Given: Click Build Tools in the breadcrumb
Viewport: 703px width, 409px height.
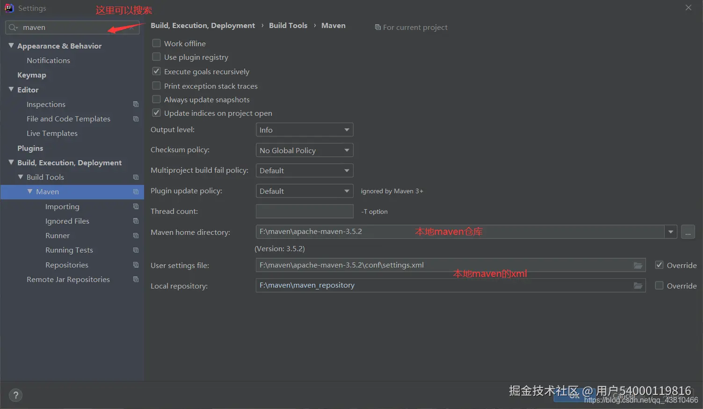Looking at the screenshot, I should pyautogui.click(x=288, y=25).
